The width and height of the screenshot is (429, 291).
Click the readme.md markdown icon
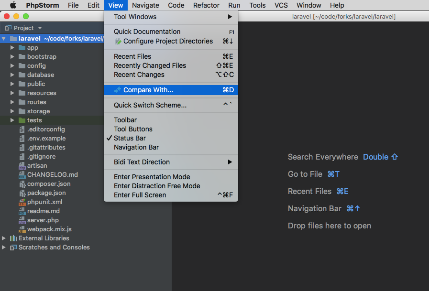tap(22, 211)
